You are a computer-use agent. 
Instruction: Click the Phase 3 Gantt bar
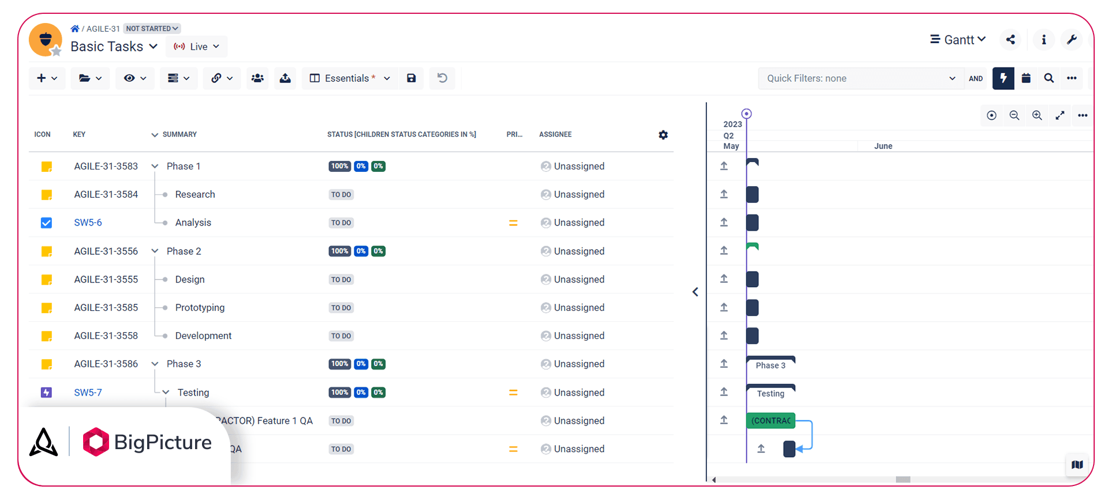771,364
